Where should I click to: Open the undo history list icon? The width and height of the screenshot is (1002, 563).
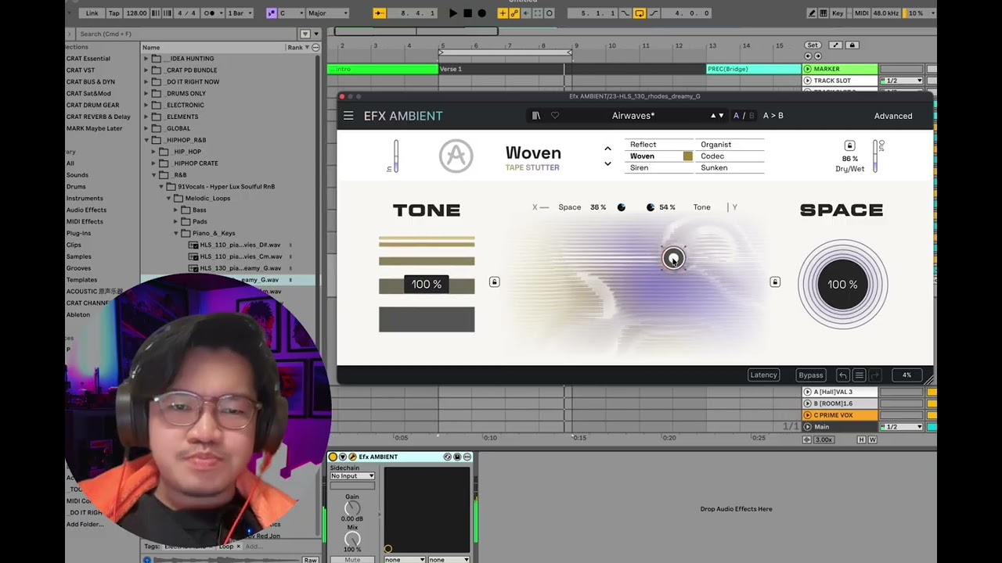click(x=859, y=375)
